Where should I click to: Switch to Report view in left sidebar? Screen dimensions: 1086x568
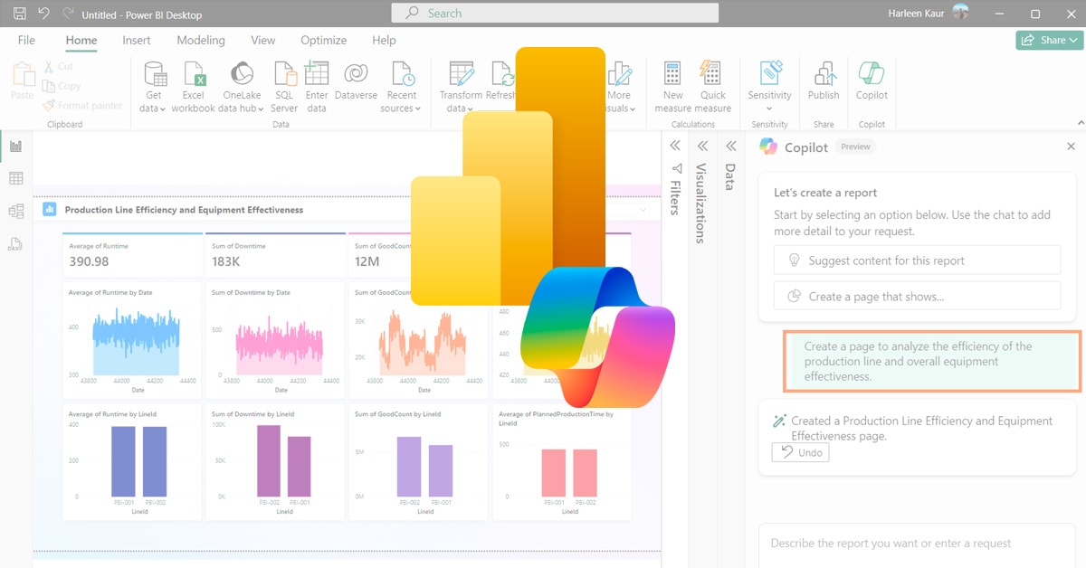coord(15,147)
